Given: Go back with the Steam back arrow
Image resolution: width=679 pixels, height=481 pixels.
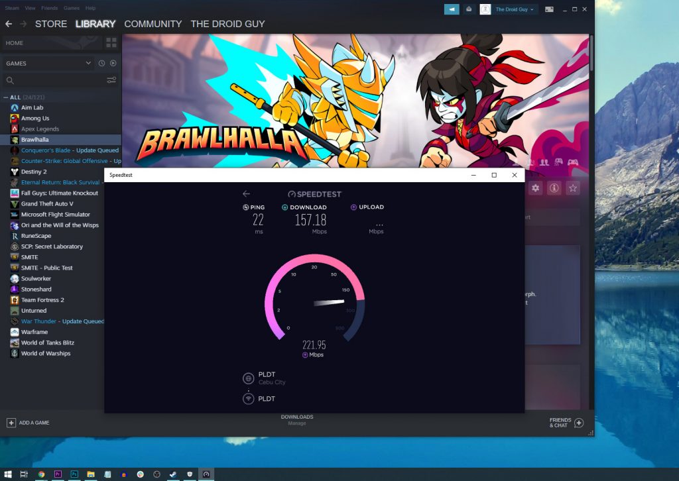Looking at the screenshot, I should [9, 24].
